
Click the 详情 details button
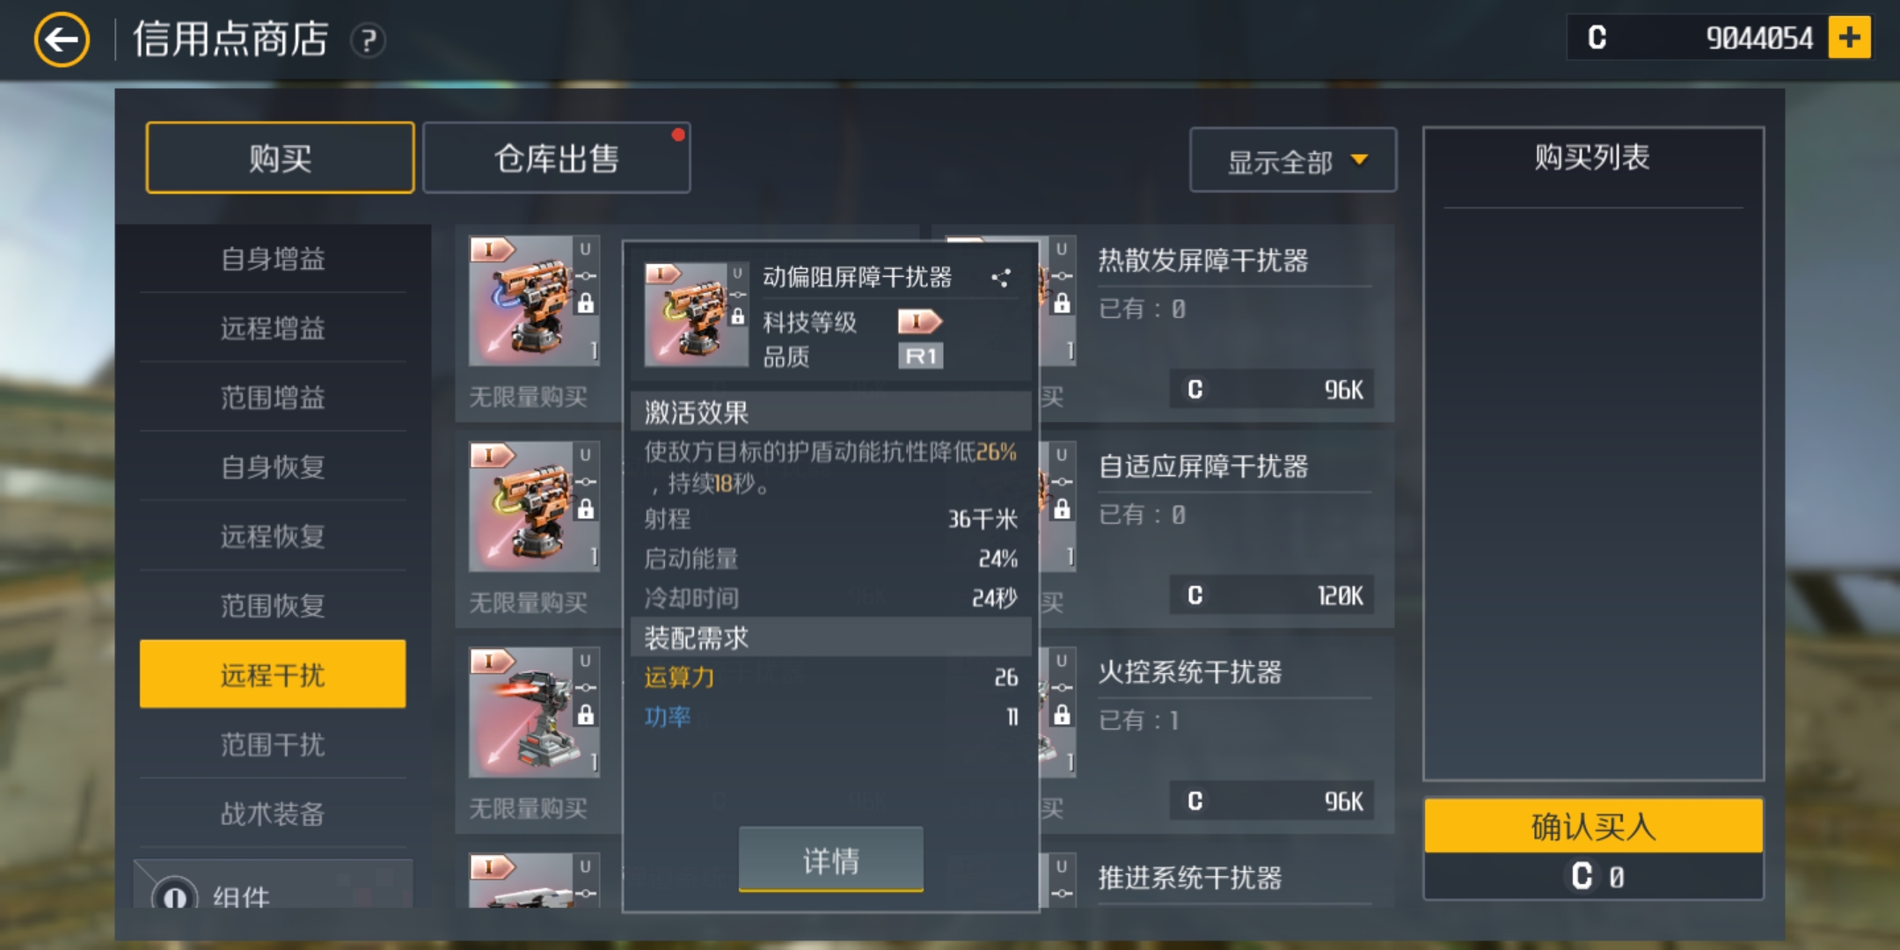830,859
